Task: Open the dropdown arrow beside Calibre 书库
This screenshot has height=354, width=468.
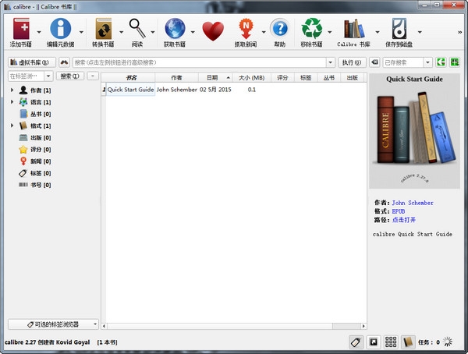Action: [x=376, y=33]
